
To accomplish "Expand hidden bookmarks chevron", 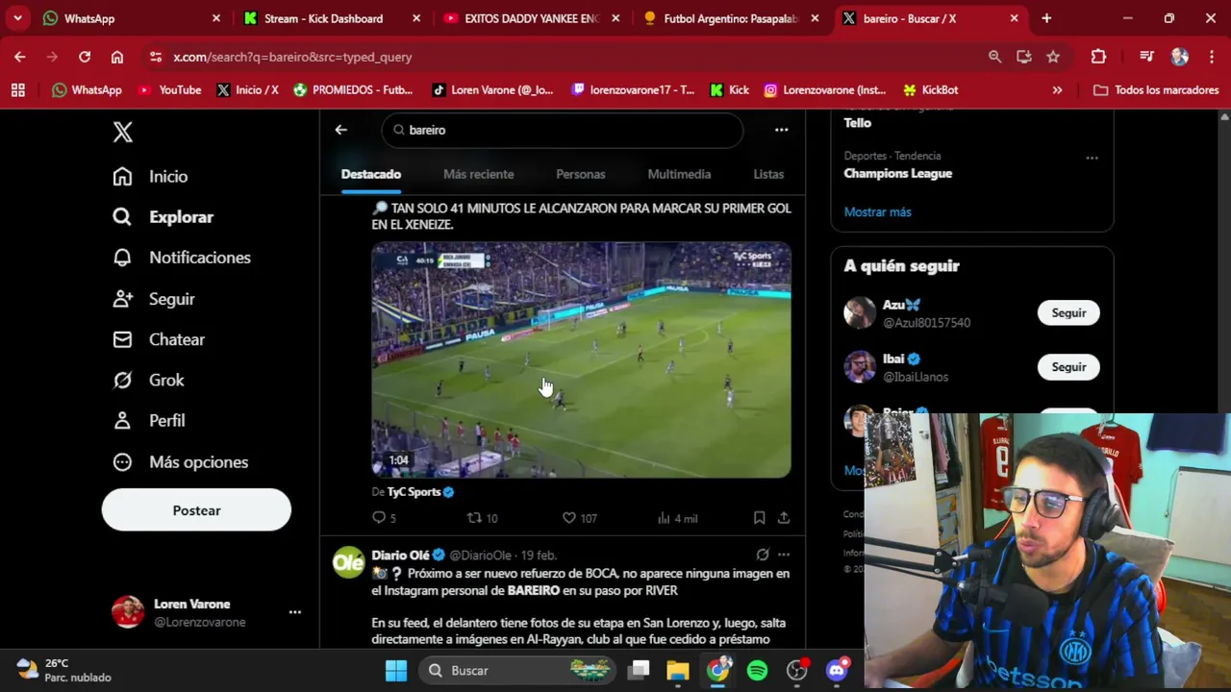I will (x=1057, y=89).
